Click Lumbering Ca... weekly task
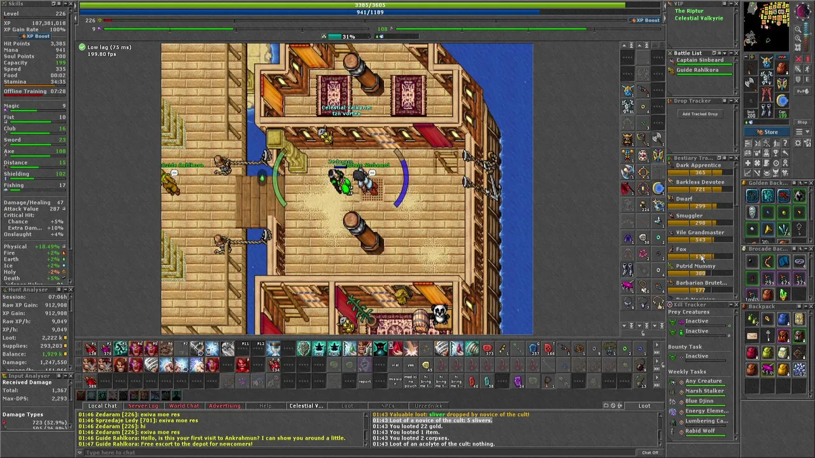The width and height of the screenshot is (815, 458). [x=703, y=421]
